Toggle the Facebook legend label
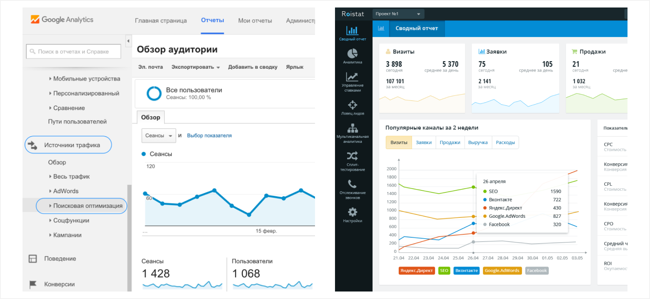650x299 pixels. (537, 271)
